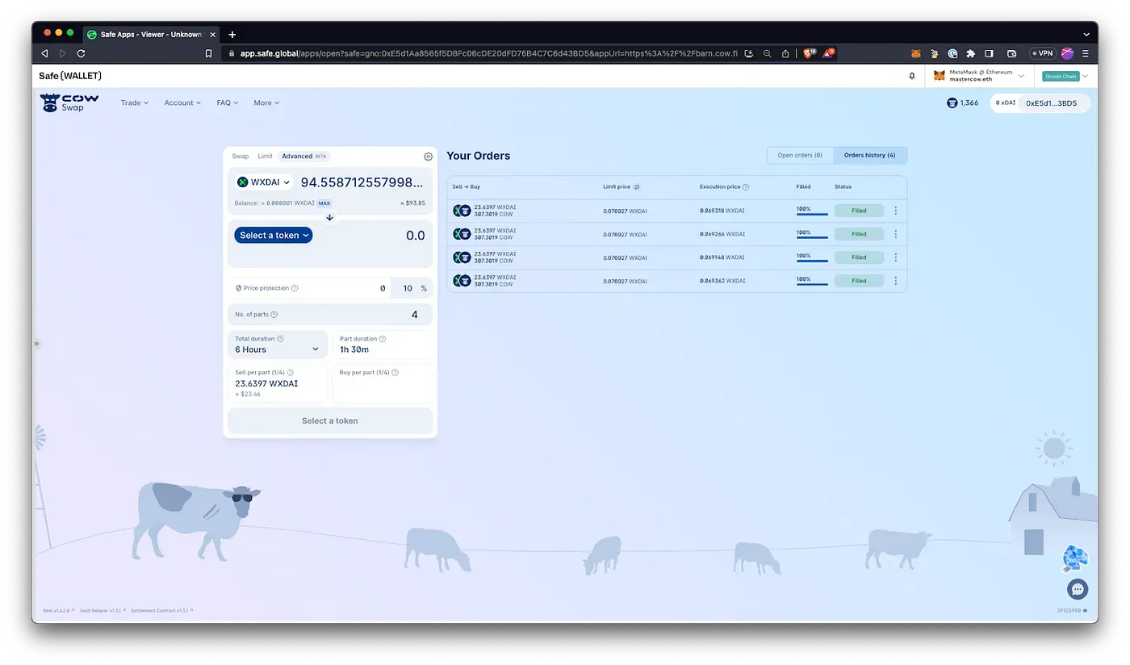Open the chat support bubble
The width and height of the screenshot is (1130, 665).
click(x=1077, y=589)
